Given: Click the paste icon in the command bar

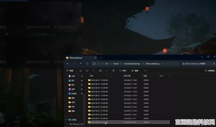Looking at the screenshot, I should 94,71.
